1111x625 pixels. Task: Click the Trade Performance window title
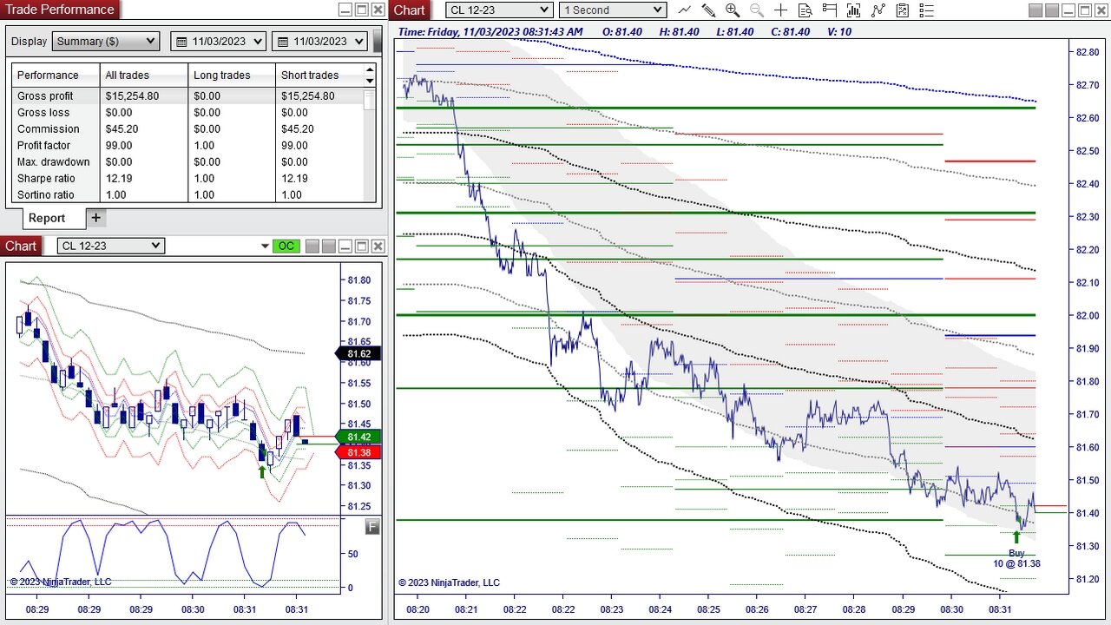(60, 10)
